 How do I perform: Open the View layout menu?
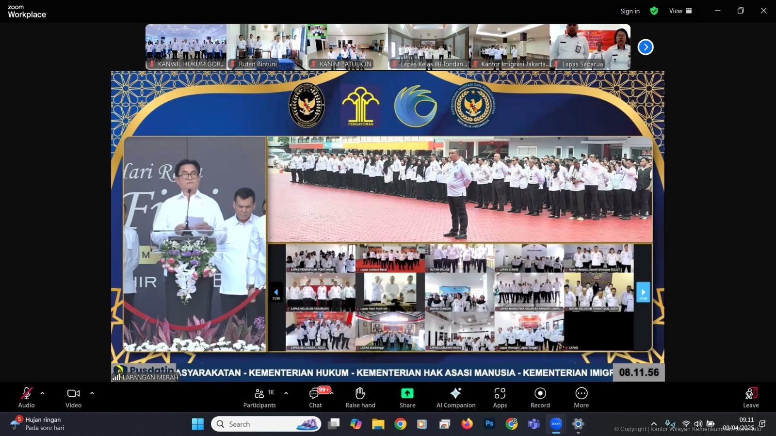(x=680, y=11)
